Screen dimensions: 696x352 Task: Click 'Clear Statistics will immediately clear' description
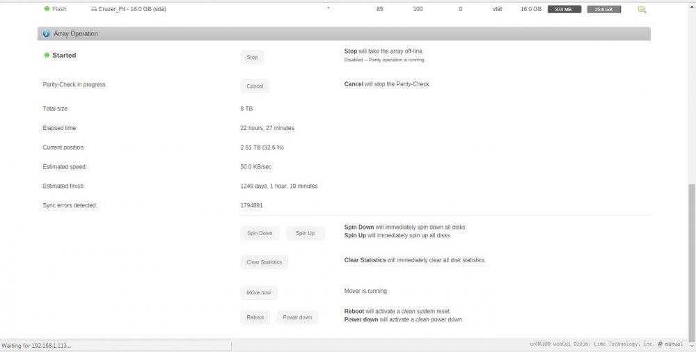(x=415, y=260)
